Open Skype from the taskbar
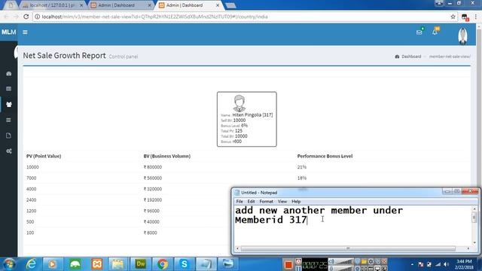Image resolution: width=482 pixels, height=271 pixels. coord(184,264)
